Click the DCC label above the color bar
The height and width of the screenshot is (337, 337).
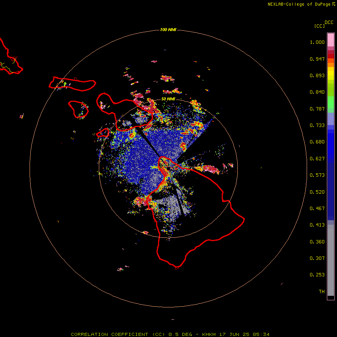329,22
